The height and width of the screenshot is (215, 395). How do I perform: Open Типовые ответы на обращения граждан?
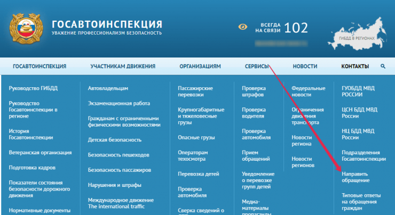(361, 202)
